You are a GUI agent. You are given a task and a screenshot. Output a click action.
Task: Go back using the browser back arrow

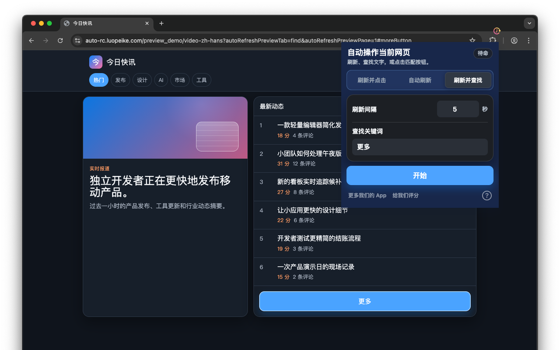point(31,41)
